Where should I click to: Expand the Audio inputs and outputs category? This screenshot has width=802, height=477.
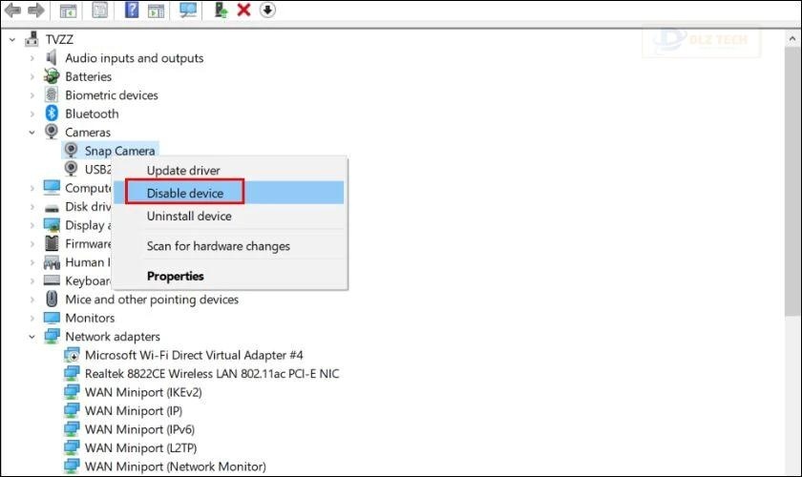pos(32,58)
